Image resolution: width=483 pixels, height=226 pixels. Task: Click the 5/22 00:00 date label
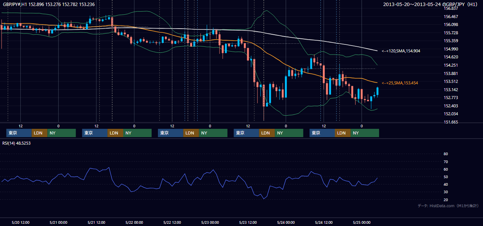coord(135,222)
